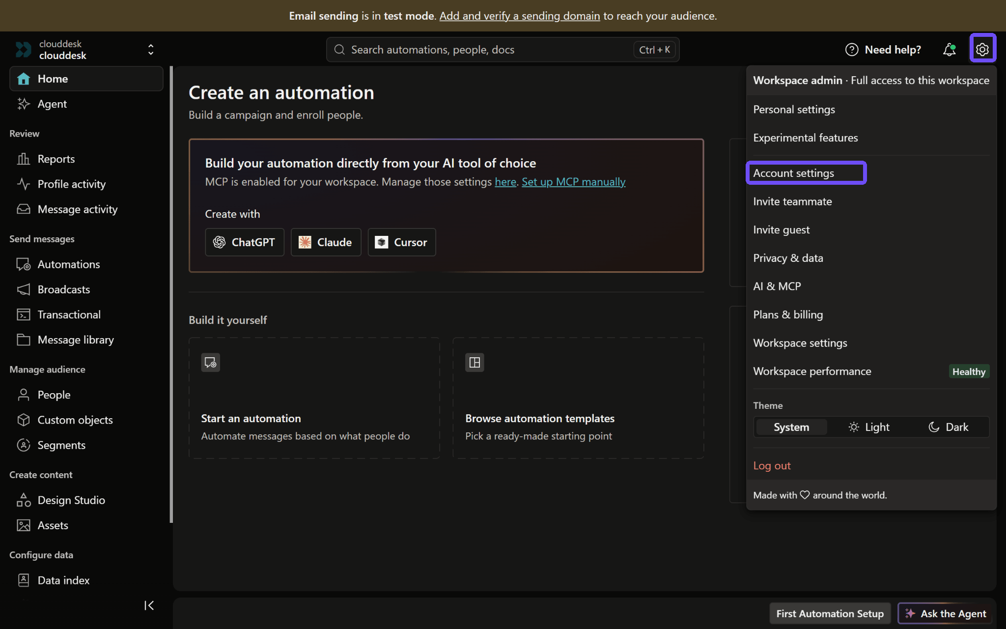This screenshot has width=1006, height=629.
Task: Click the Automations icon in sidebar
Action: (x=23, y=264)
